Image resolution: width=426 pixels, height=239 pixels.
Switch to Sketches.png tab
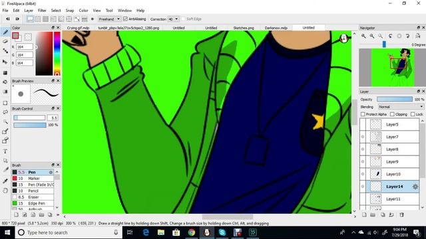[x=244, y=28]
